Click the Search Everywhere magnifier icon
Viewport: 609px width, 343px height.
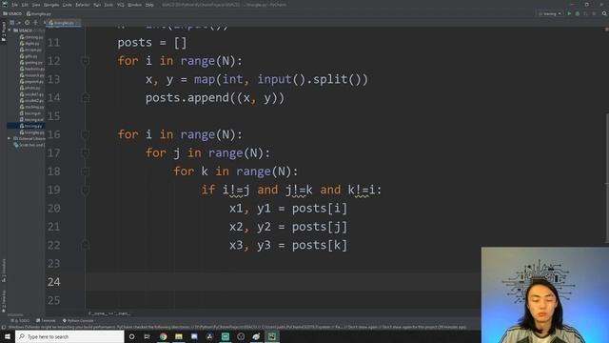pos(604,14)
